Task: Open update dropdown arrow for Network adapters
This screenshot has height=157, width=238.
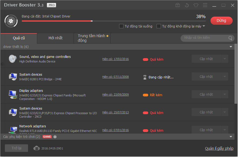Action: (225, 130)
